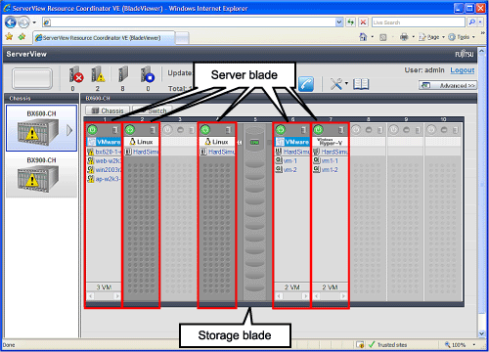The width and height of the screenshot is (489, 352).
Task: Open the contact phone icon
Action: coord(306,84)
